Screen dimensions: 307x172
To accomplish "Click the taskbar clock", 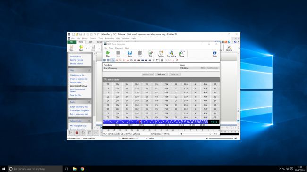I will [300, 169].
